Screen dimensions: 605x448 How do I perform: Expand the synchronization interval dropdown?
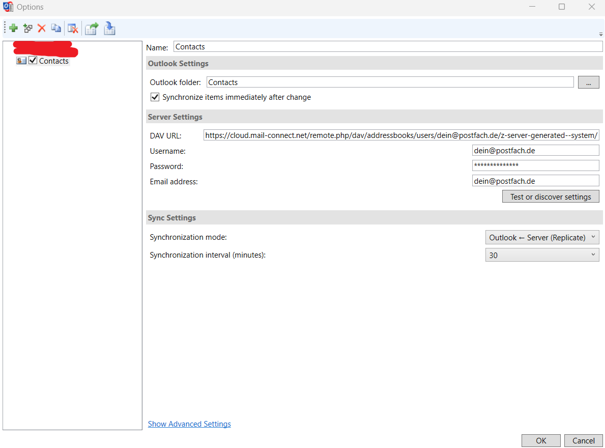pos(542,255)
